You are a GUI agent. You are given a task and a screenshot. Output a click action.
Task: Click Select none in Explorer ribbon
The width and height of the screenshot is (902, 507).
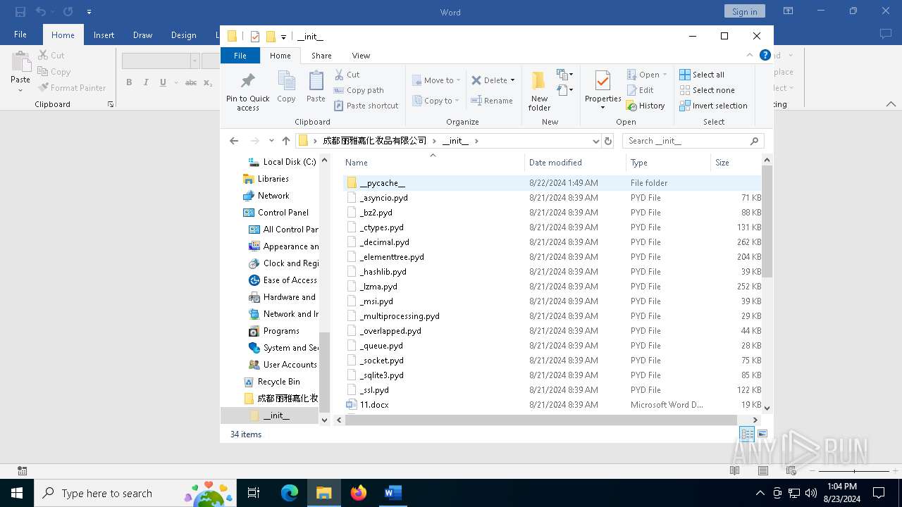pos(706,90)
